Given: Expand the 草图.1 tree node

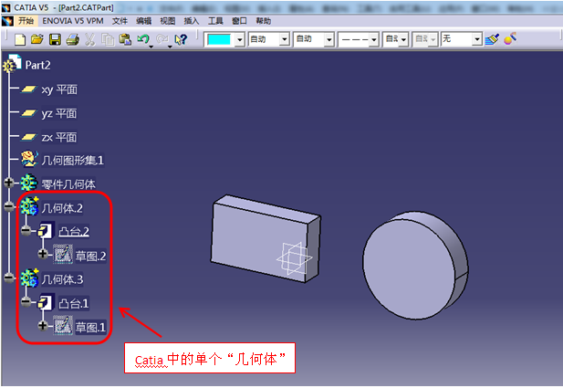Looking at the screenshot, I should click(43, 326).
